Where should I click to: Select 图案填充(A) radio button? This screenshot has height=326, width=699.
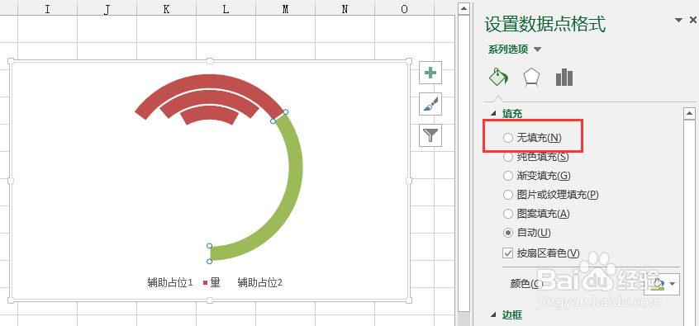pyautogui.click(x=508, y=214)
